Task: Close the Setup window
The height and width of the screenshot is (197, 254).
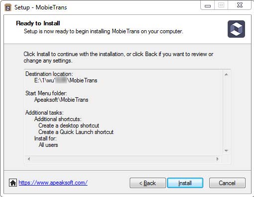Action: (240, 5)
